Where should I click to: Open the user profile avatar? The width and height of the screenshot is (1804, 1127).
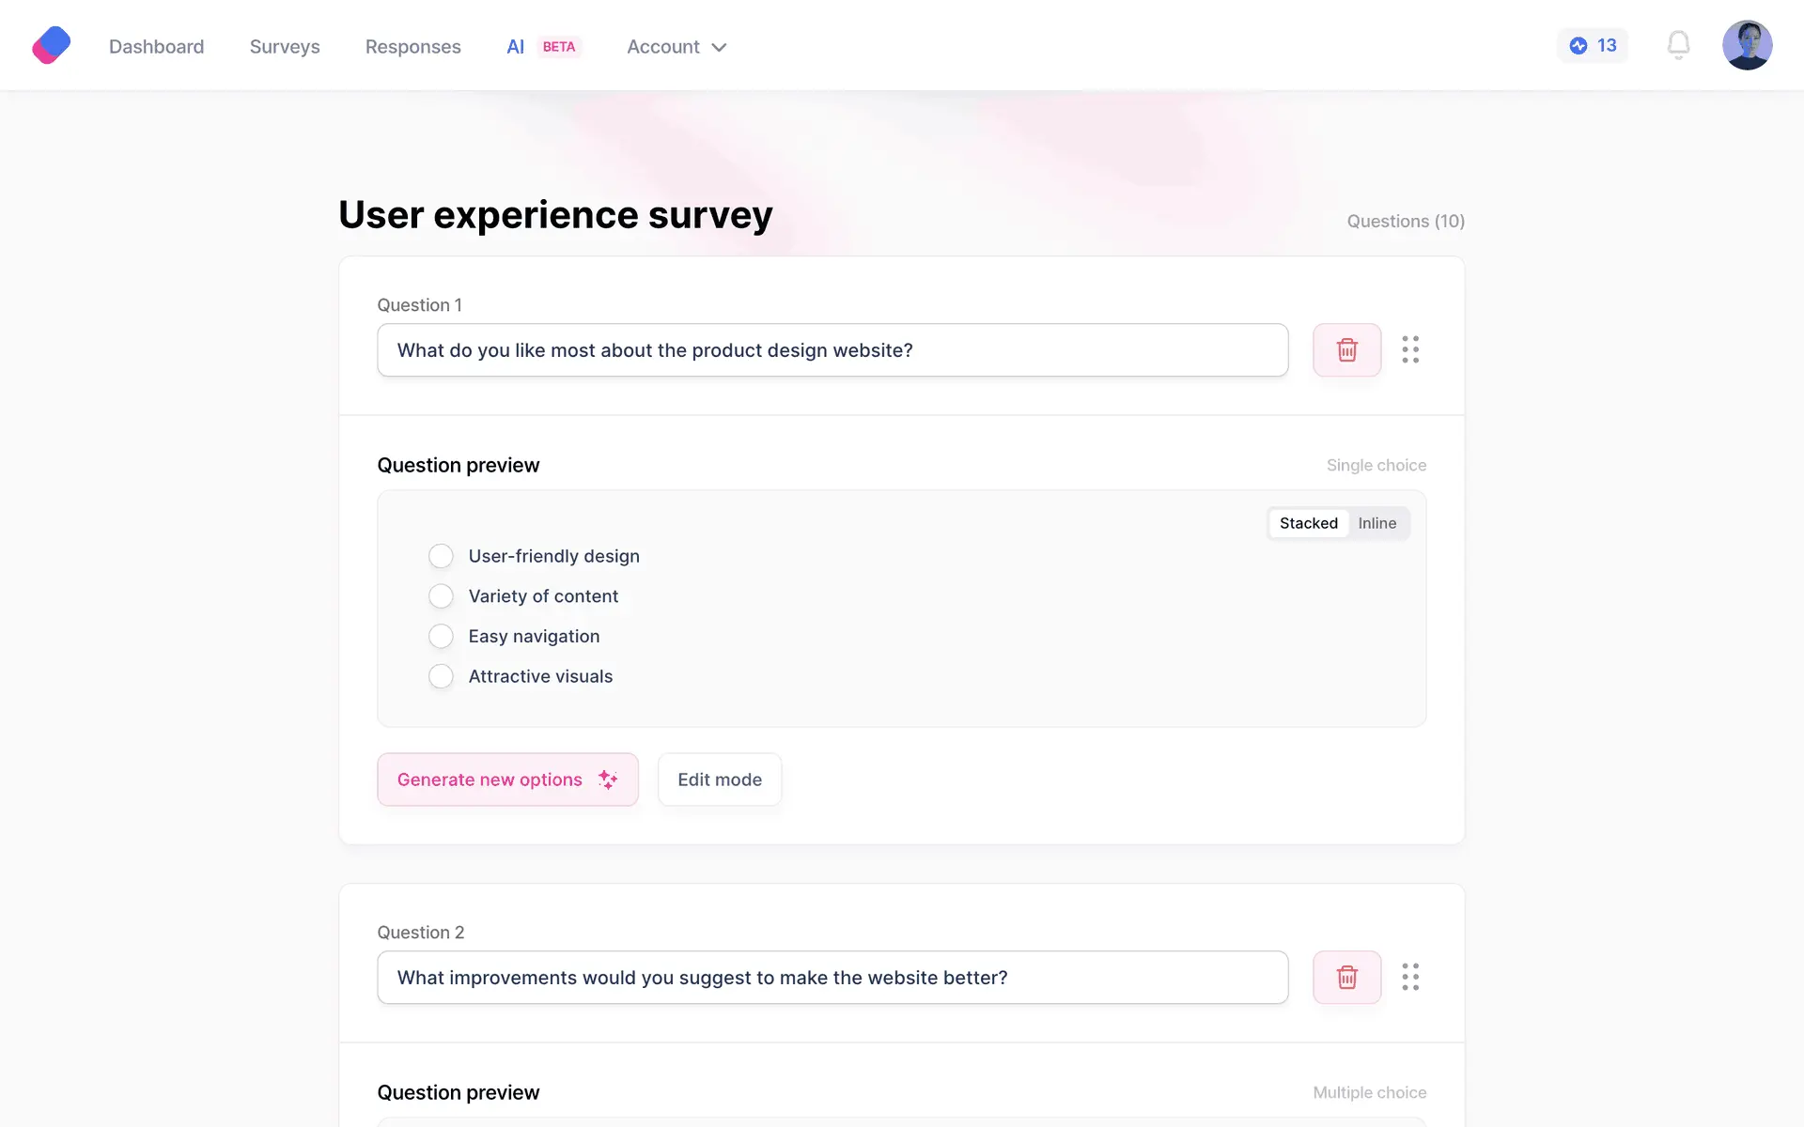pyautogui.click(x=1747, y=45)
